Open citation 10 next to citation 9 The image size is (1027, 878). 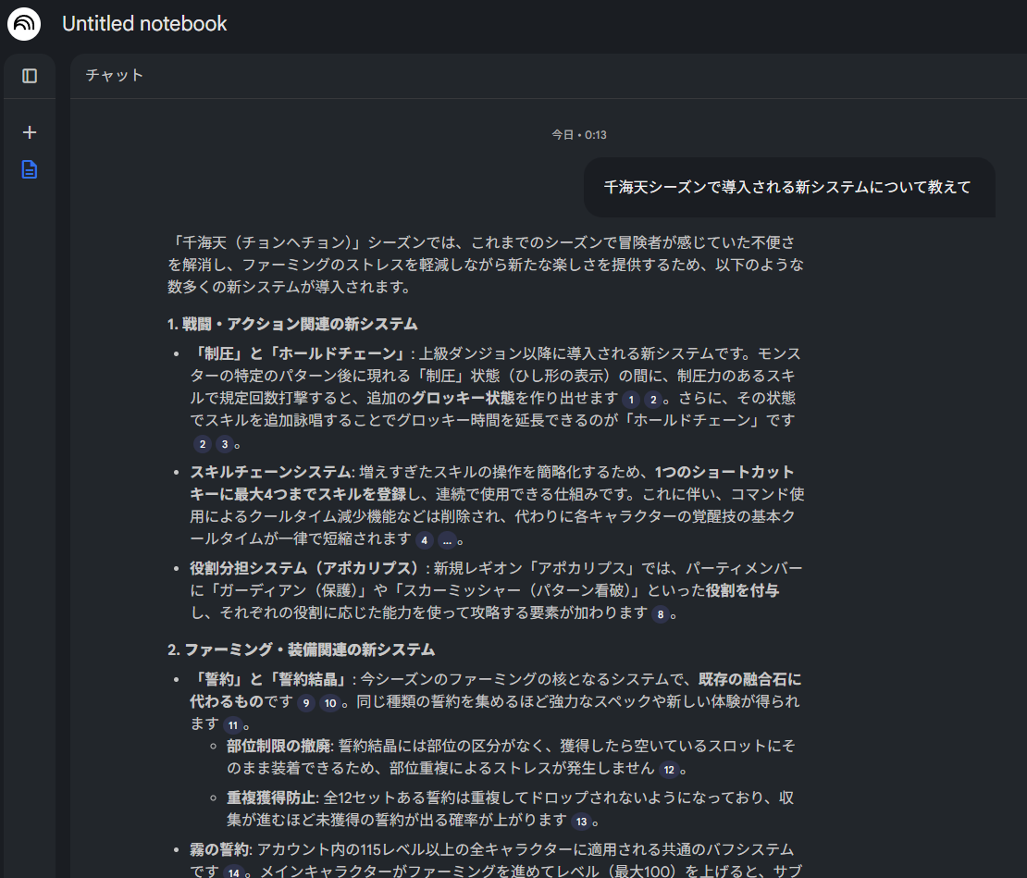(330, 703)
